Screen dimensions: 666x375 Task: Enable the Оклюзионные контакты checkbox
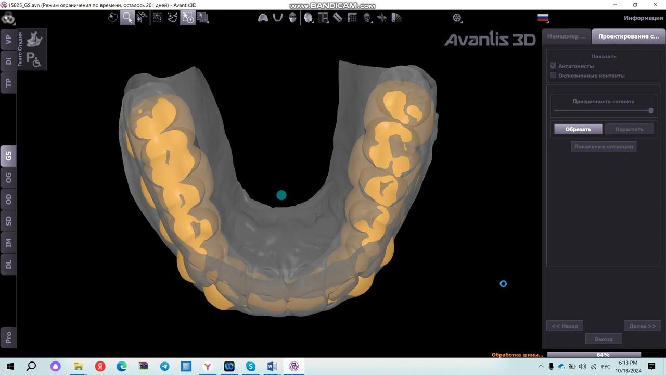[x=553, y=76]
